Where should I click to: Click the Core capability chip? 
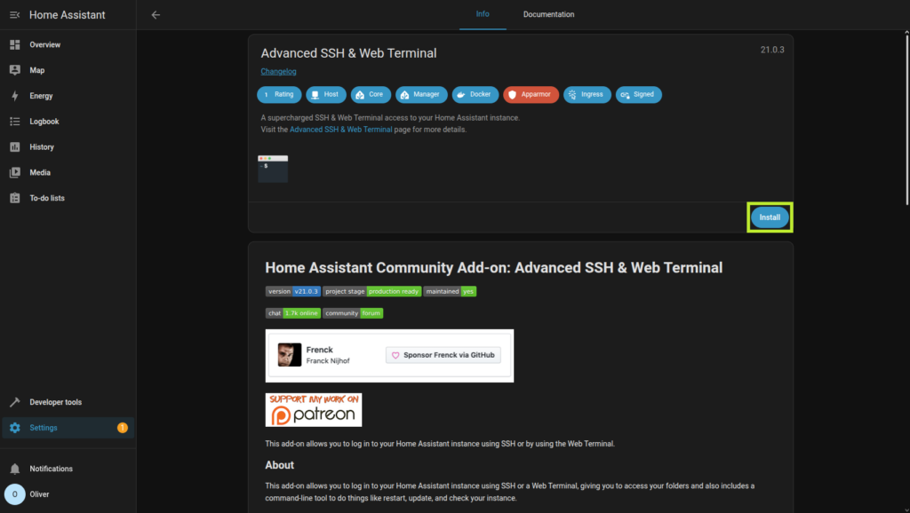click(x=371, y=94)
